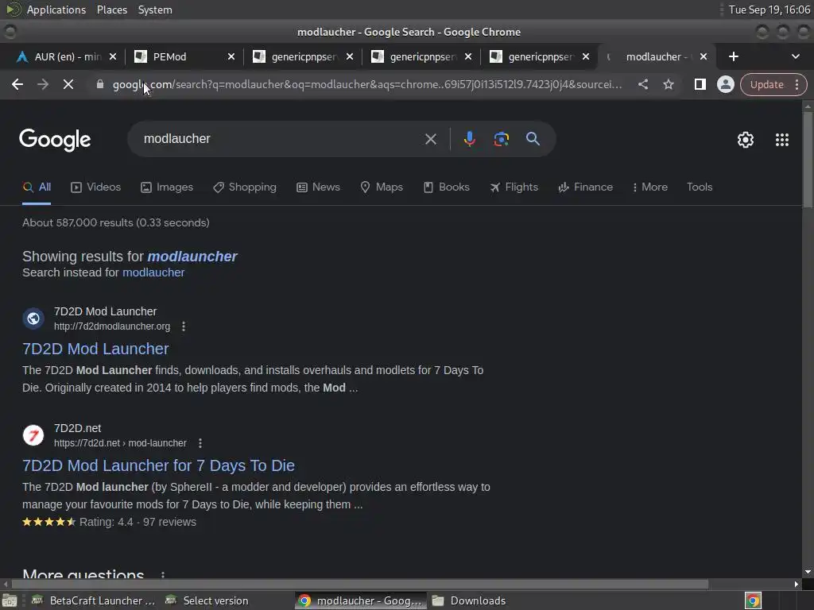Clear the Google search box

tap(430, 139)
